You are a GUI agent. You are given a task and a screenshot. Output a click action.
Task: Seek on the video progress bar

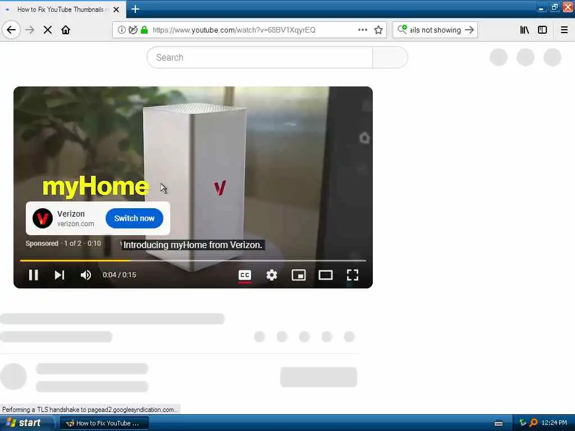(193, 260)
